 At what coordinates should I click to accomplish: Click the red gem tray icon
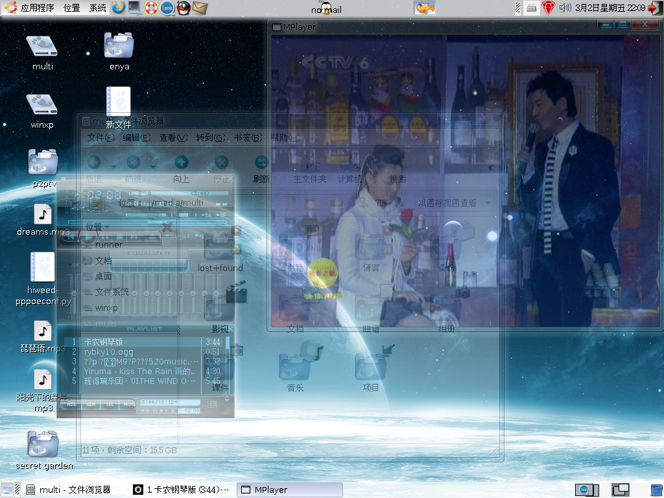coord(548,8)
